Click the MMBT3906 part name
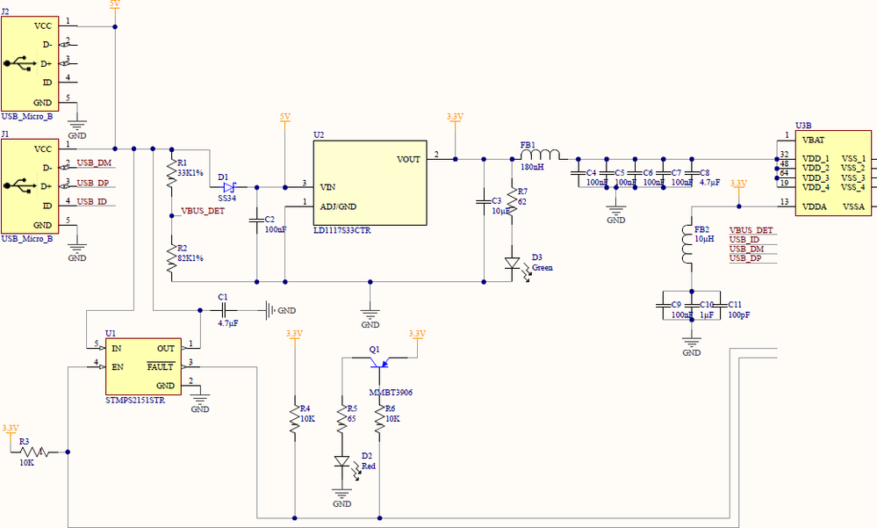The image size is (877, 528). click(391, 393)
